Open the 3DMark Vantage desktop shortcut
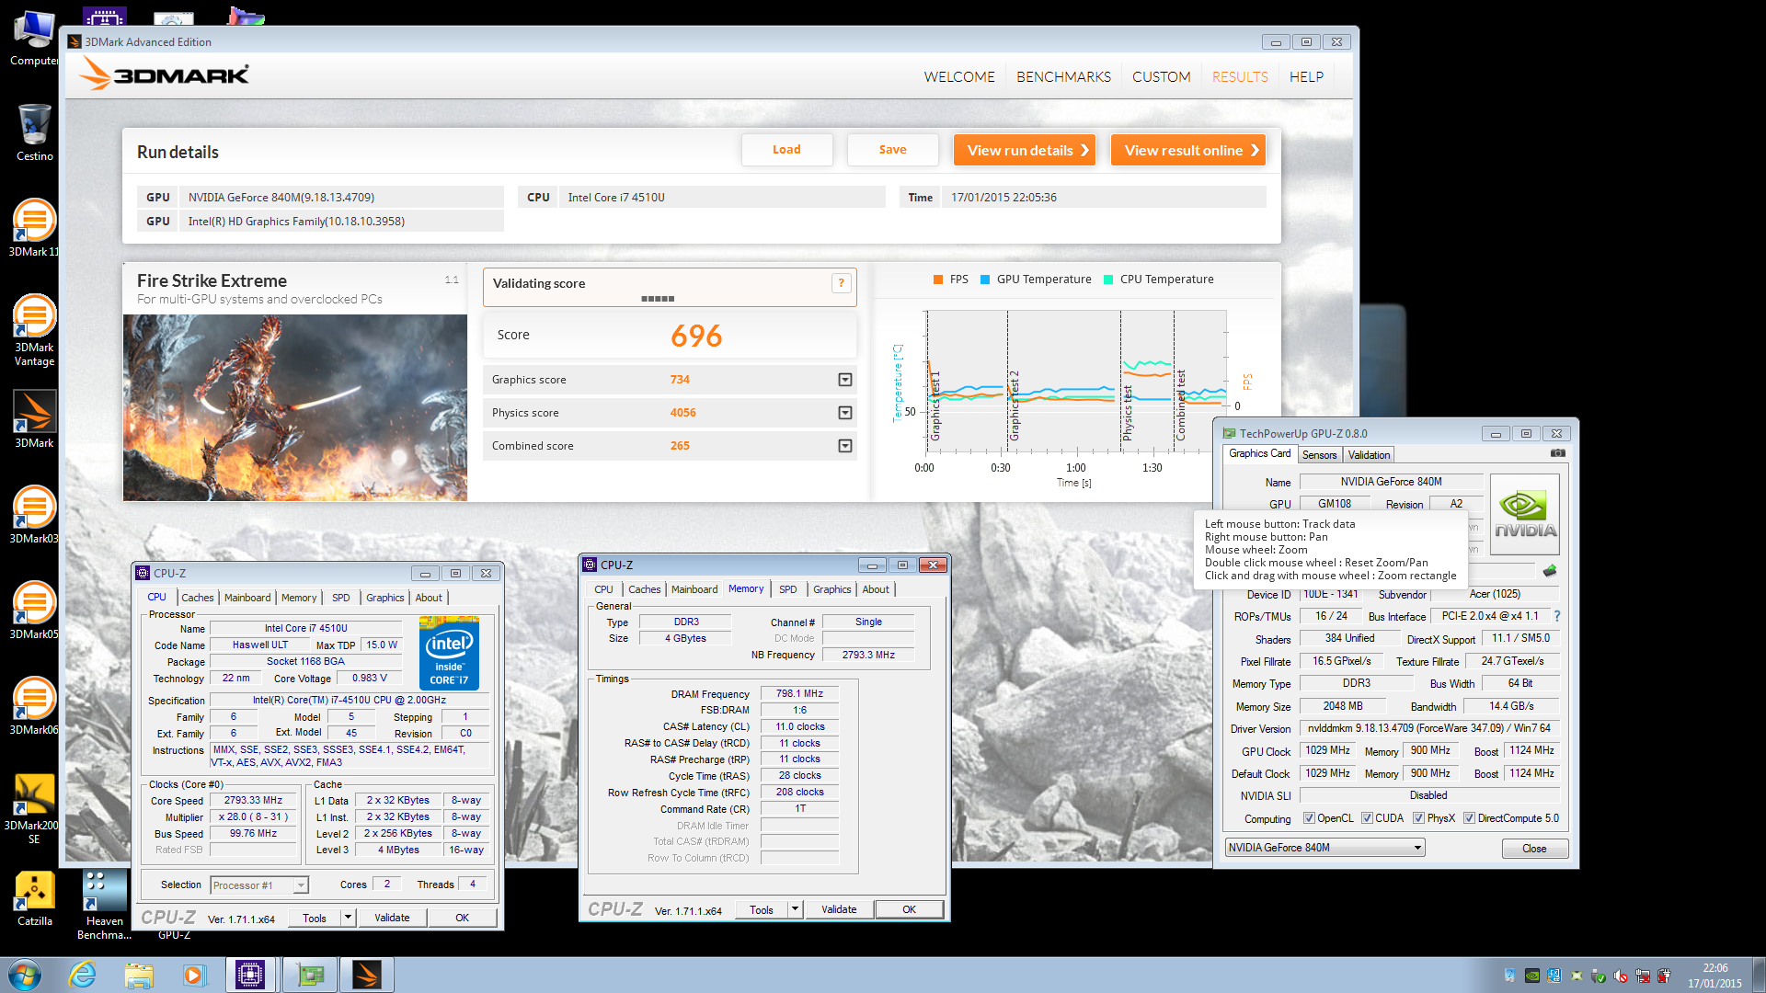This screenshot has width=1766, height=993. click(x=34, y=330)
